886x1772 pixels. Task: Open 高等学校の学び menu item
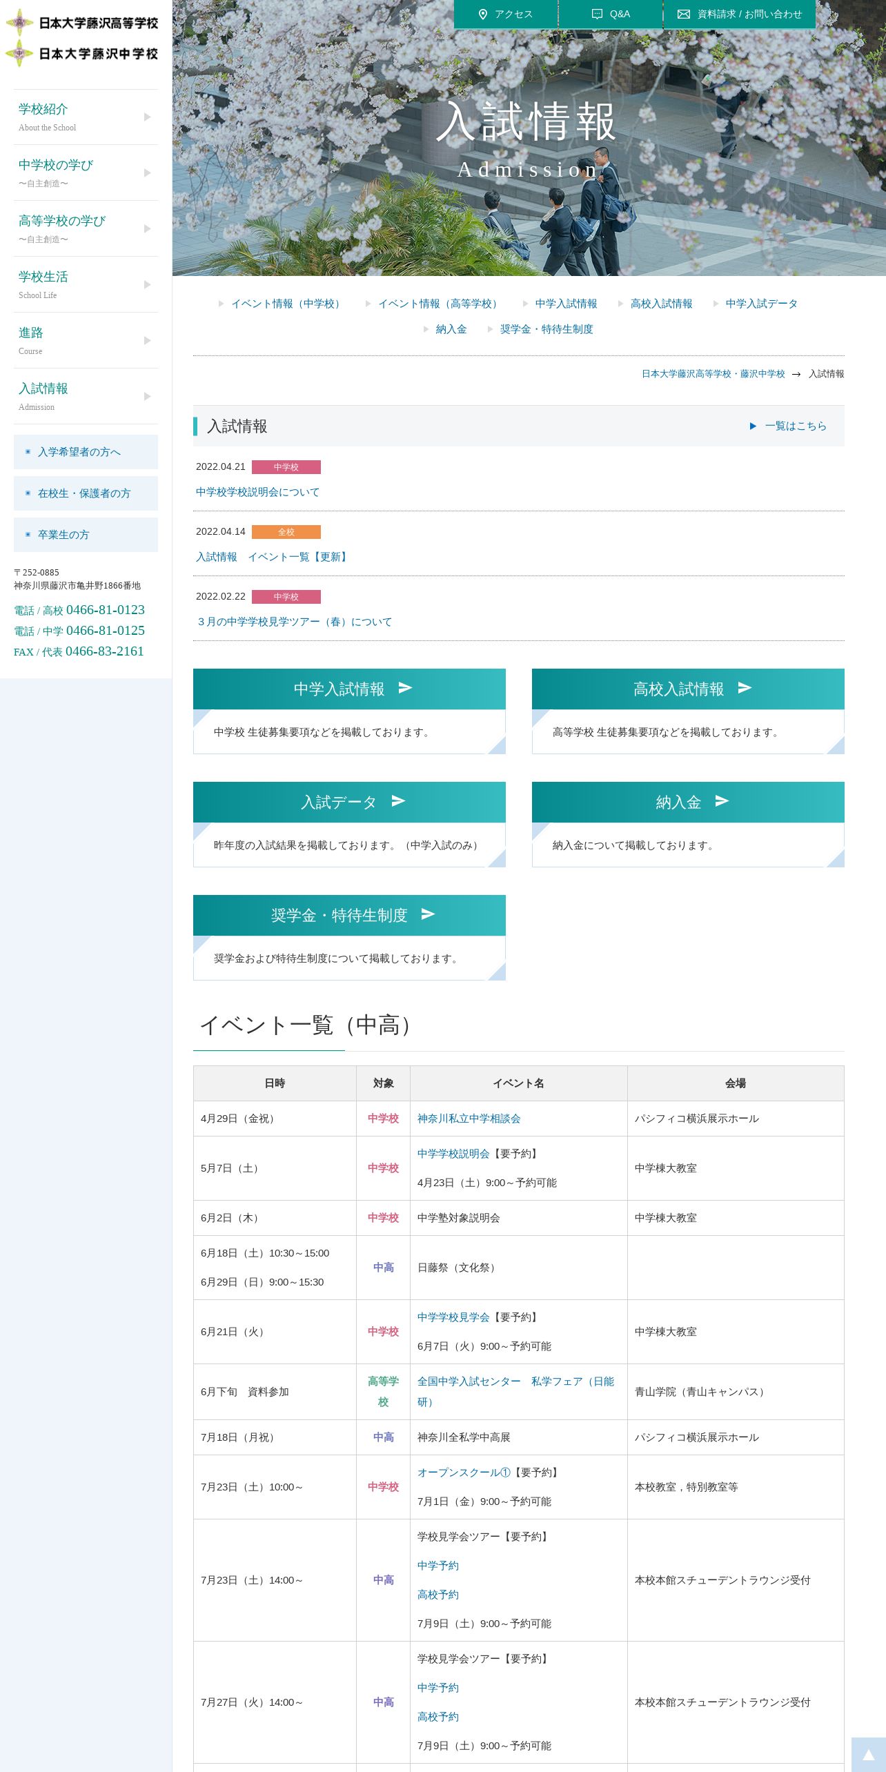click(86, 229)
